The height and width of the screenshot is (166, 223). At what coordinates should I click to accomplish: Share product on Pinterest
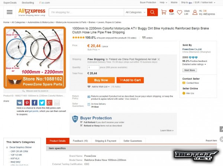click(x=27, y=103)
